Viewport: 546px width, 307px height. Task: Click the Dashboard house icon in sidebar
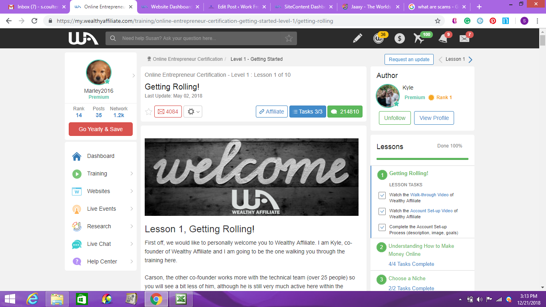click(x=77, y=156)
